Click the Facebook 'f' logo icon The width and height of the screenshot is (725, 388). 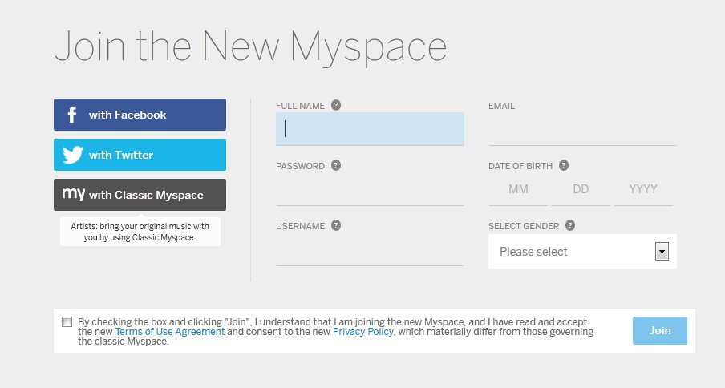(x=71, y=115)
